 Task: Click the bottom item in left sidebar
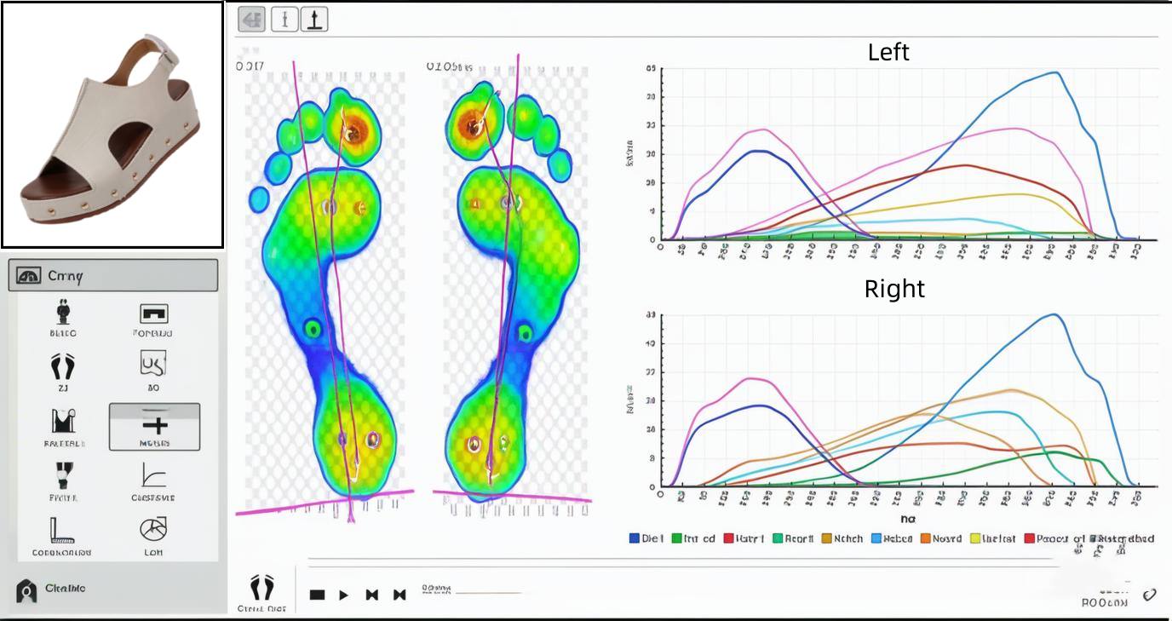(53, 589)
